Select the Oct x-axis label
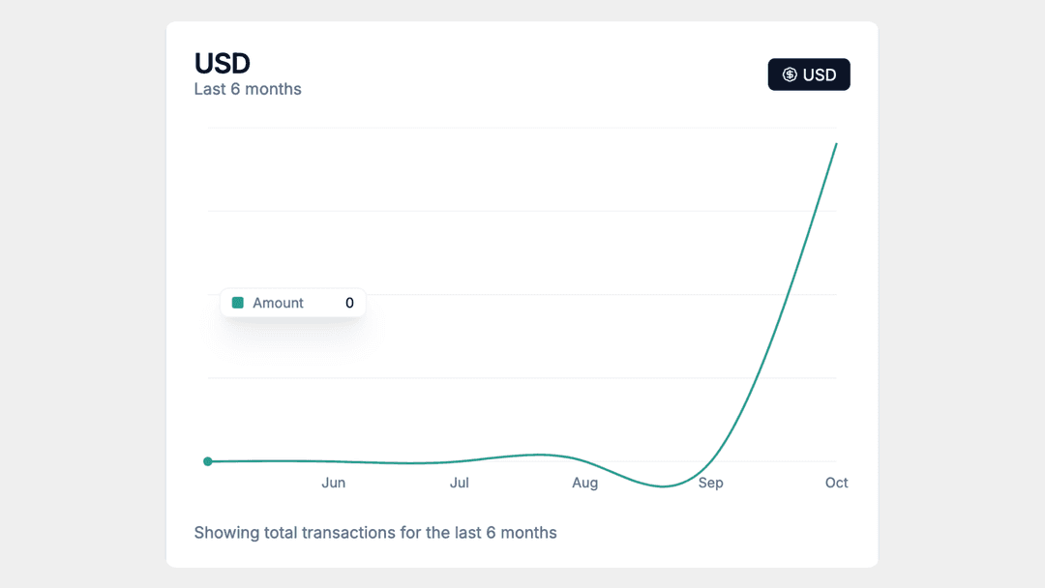Viewport: 1045px width, 588px height. (836, 483)
